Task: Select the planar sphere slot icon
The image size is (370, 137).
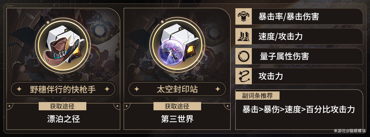Action: [244, 56]
